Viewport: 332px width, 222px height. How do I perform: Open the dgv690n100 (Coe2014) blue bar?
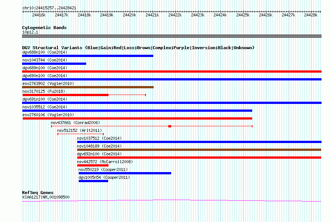coord(172,79)
